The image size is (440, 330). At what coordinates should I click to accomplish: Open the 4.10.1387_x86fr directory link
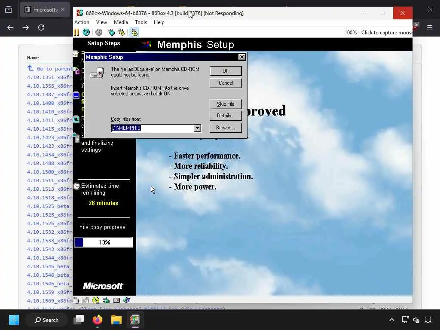50,94
